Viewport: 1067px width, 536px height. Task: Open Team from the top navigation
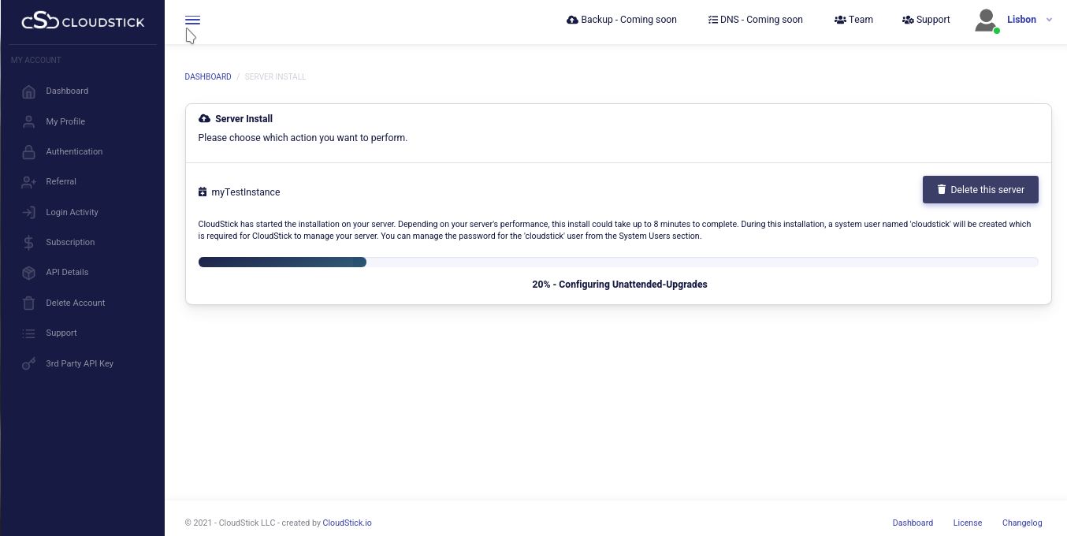click(853, 20)
